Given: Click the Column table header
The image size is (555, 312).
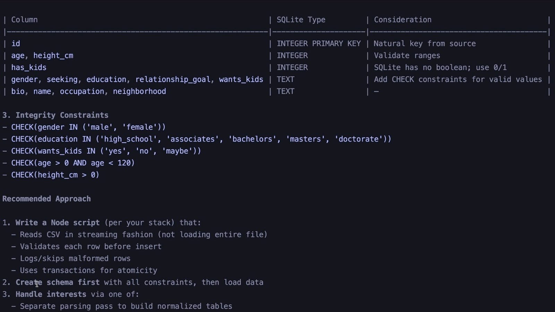Looking at the screenshot, I should (x=24, y=20).
